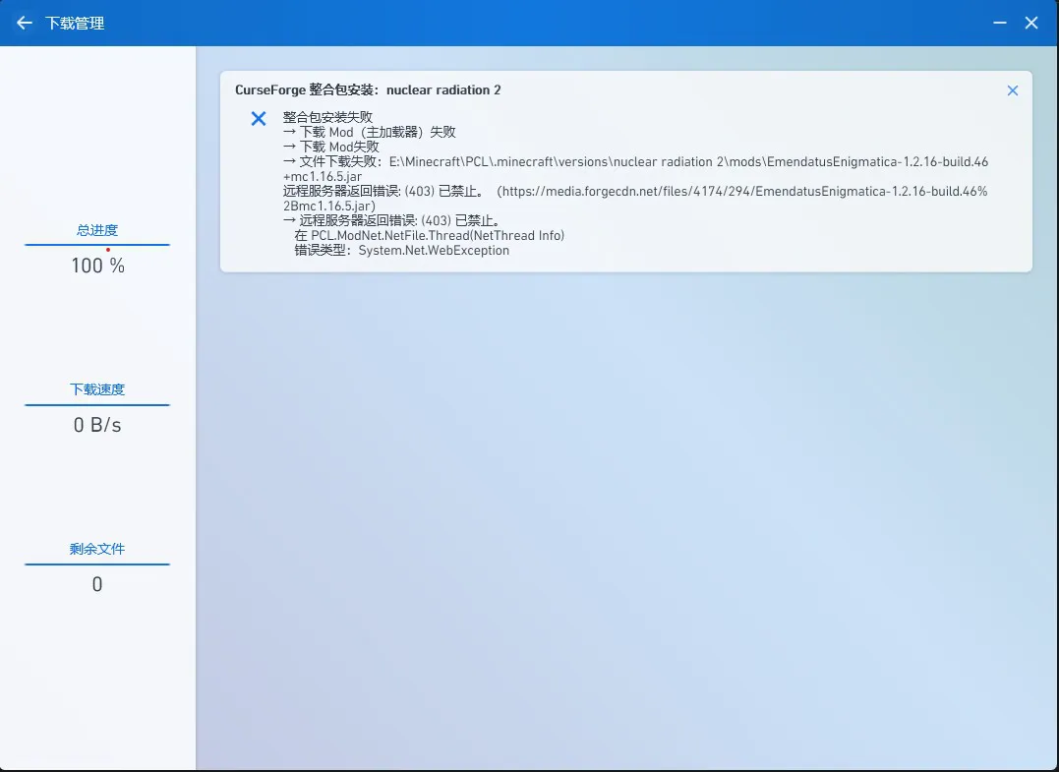Click the 下载 Mod（主加载器）失败 line

[370, 133]
